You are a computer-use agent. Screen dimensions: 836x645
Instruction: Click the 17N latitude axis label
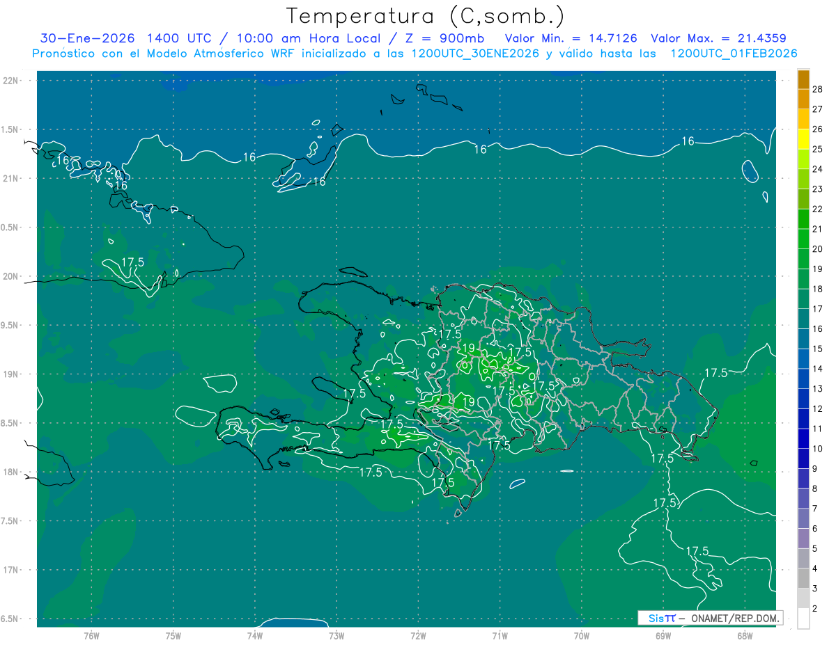pyautogui.click(x=12, y=570)
